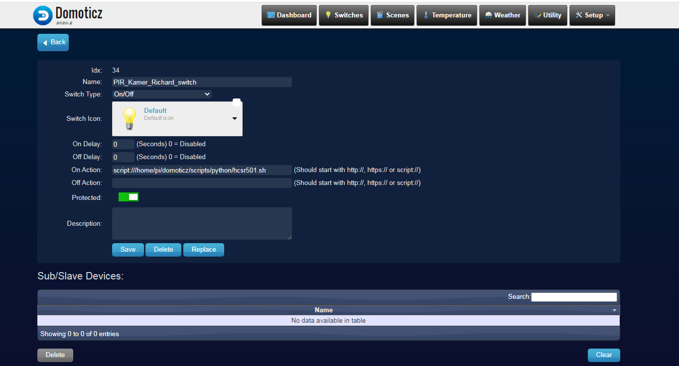The height and width of the screenshot is (366, 679).
Task: Click the Weather cloud icon
Action: (x=488, y=15)
